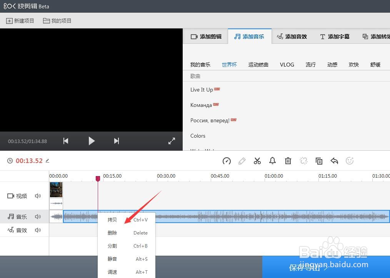Open 动感 music category
Viewport: 390px width, 278px height.
[x=332, y=65]
